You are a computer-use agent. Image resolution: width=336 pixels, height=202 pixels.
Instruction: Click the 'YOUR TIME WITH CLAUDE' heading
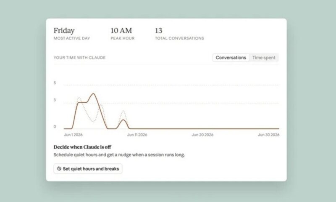pyautogui.click(x=79, y=58)
